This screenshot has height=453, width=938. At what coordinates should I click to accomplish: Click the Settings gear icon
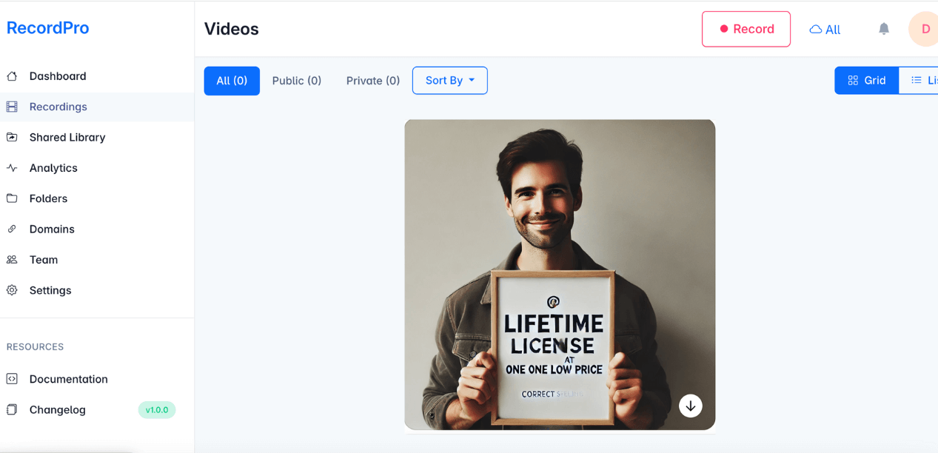coord(12,290)
